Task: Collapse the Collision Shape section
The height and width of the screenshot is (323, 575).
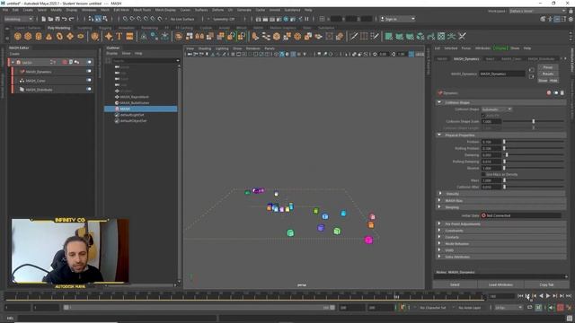Action: (439, 102)
